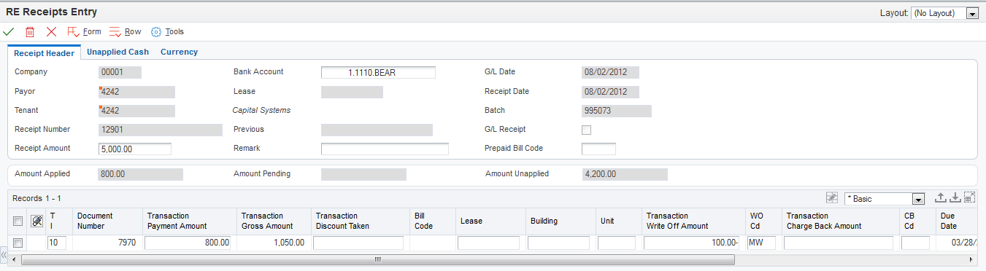Click the grid attachment icon in header
Image resolution: width=986 pixels, height=271 pixels.
pos(36,221)
